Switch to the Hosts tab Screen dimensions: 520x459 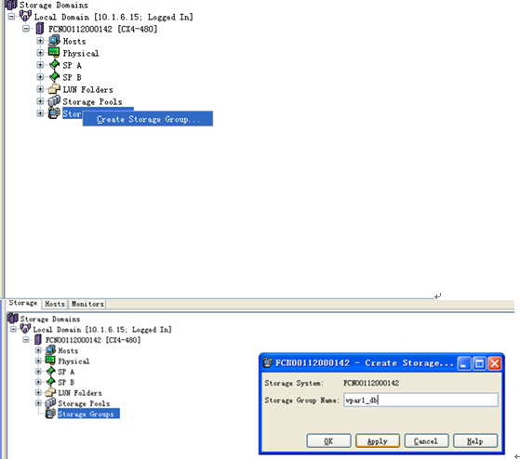point(55,304)
